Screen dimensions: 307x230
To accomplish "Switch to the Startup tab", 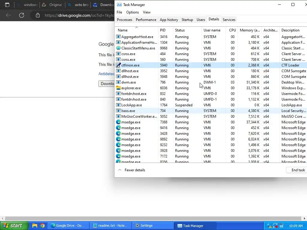I will (x=187, y=19).
